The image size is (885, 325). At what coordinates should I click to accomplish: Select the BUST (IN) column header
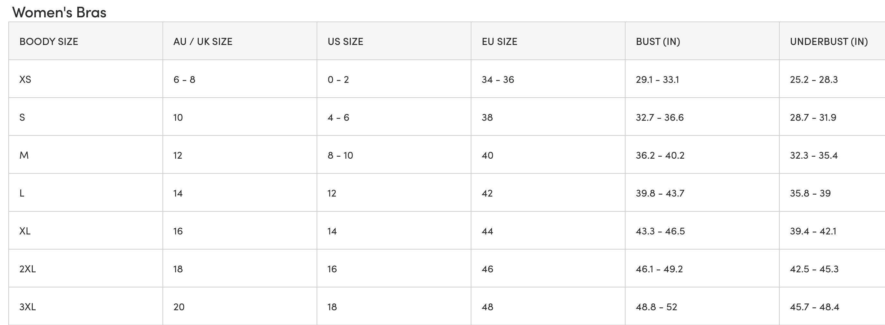pos(658,41)
